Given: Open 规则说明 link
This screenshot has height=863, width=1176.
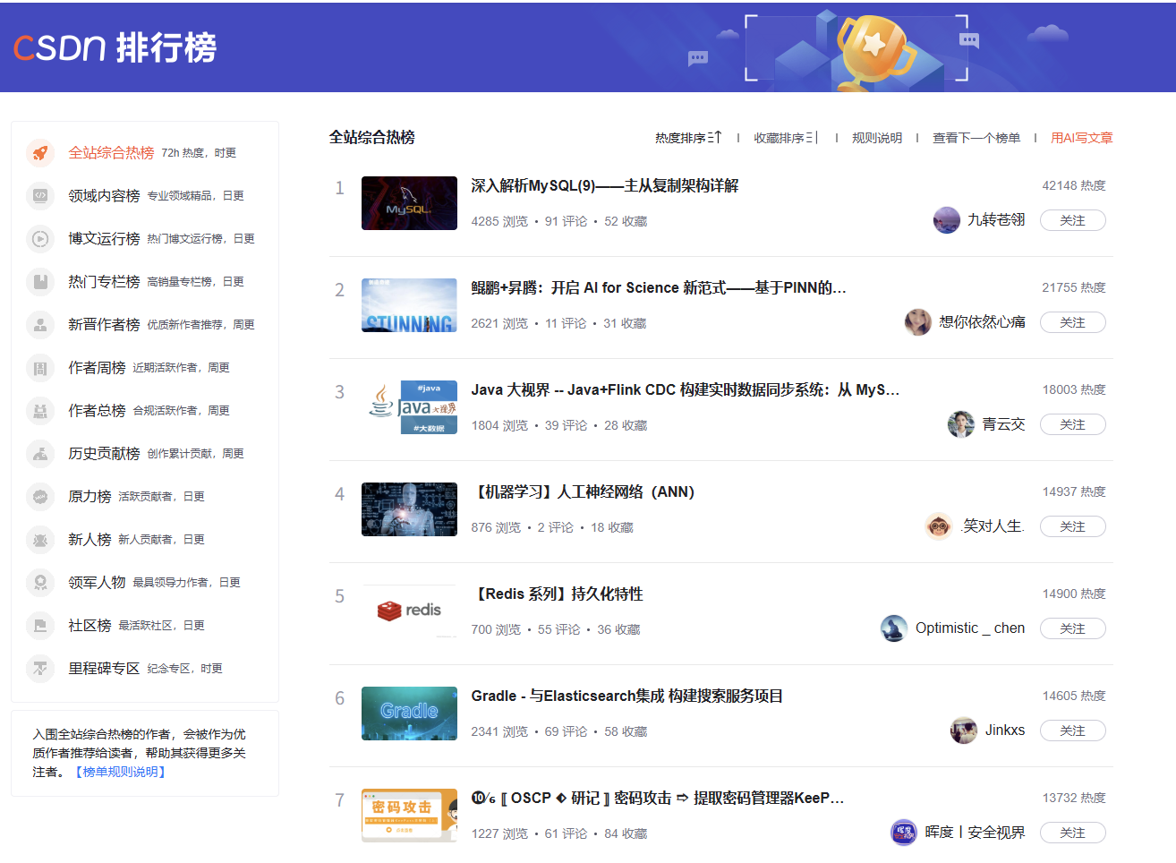Looking at the screenshot, I should point(877,138).
